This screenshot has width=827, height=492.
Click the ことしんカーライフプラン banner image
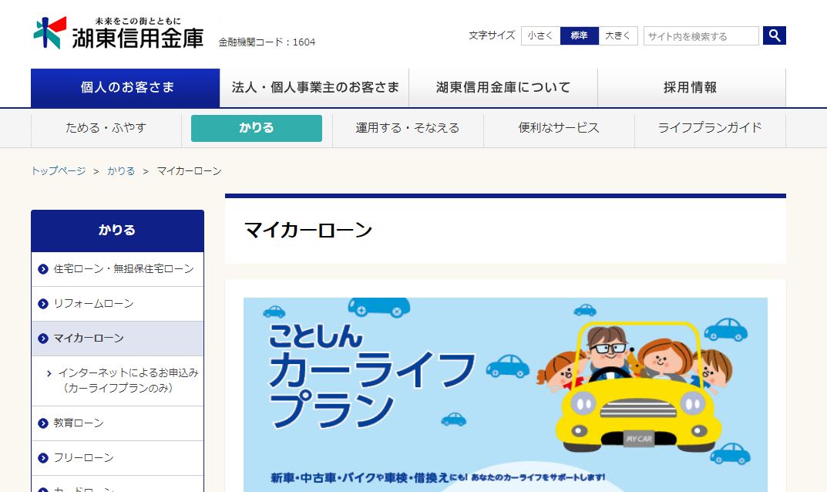pos(506,395)
